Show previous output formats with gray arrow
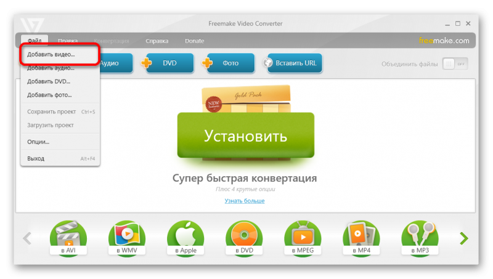This screenshot has height=279, width=493. tap(27, 238)
